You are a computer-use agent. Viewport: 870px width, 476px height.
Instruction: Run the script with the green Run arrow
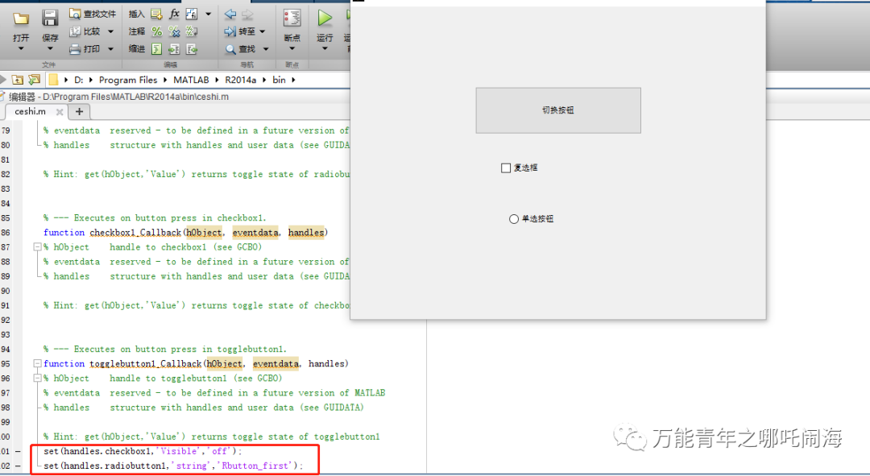tap(325, 19)
